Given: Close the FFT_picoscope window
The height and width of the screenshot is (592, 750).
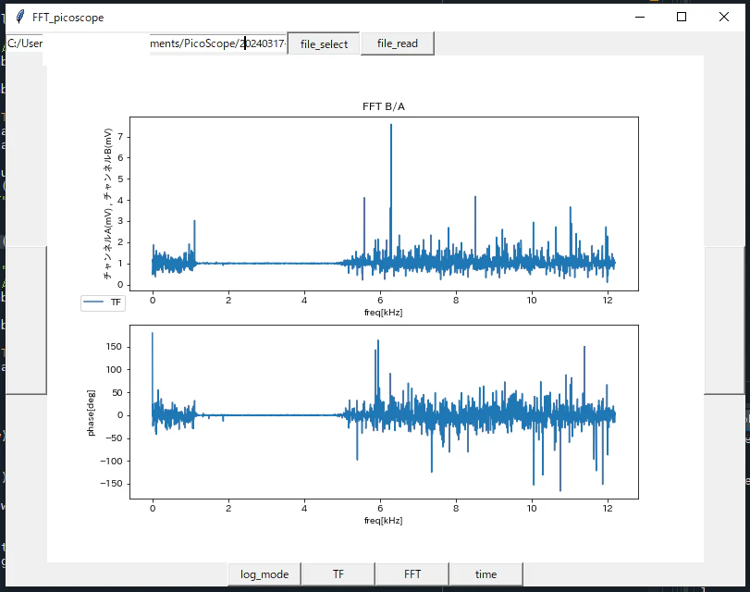Looking at the screenshot, I should tap(724, 18).
